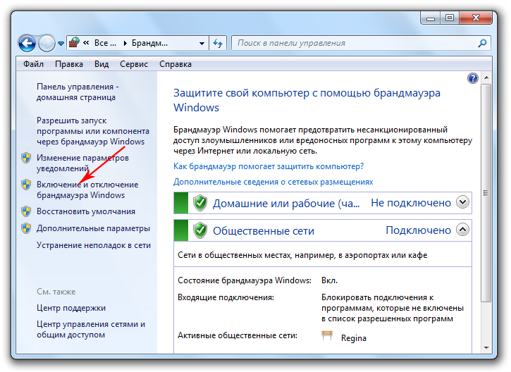The height and width of the screenshot is (372, 511).
Task: Collapse the 'Общественные сети' section
Action: coord(462,230)
